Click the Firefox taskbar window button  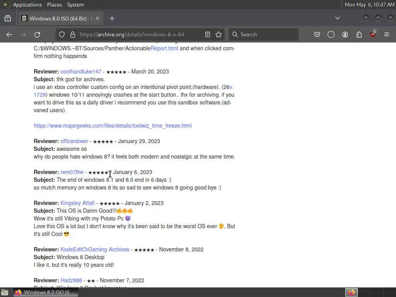[46, 292]
